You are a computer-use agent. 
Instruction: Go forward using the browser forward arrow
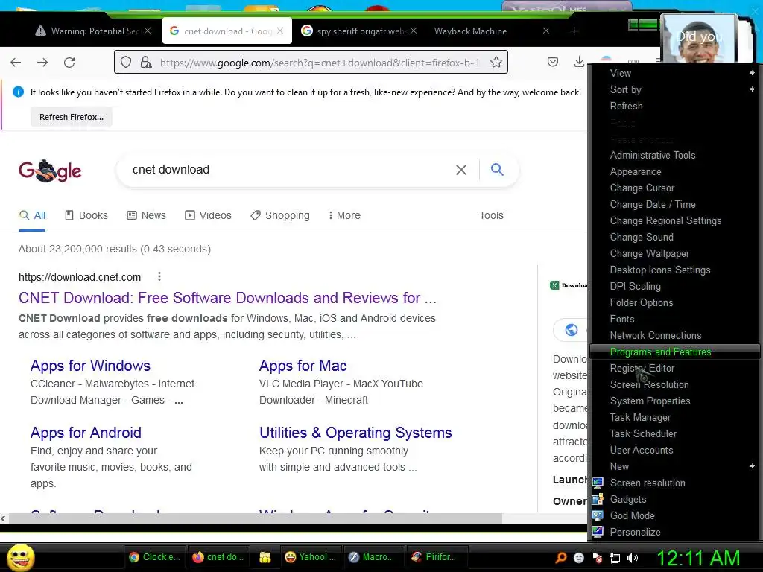(42, 63)
